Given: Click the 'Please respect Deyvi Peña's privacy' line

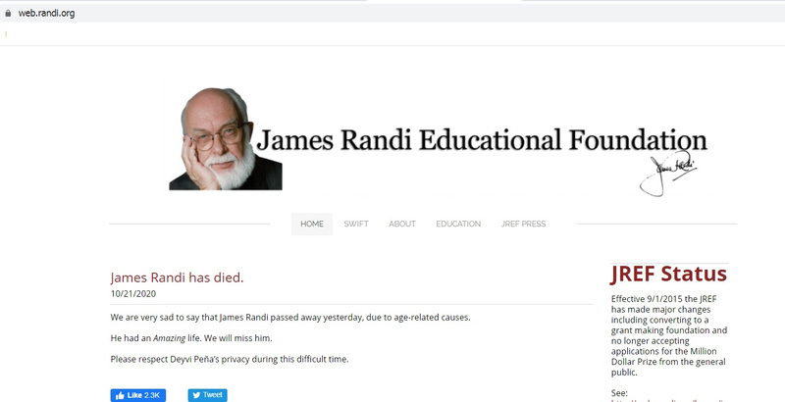Looking at the screenshot, I should click(230, 359).
